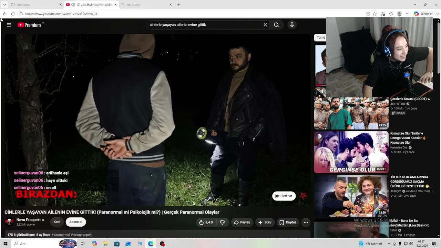Start voice search with the microphone
Image resolution: width=441 pixels, height=248 pixels.
(x=292, y=25)
